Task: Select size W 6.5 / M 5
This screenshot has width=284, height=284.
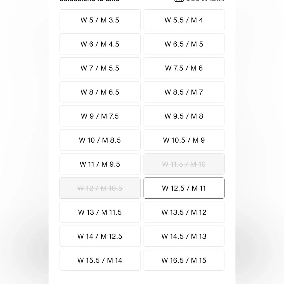Action: coord(184,44)
